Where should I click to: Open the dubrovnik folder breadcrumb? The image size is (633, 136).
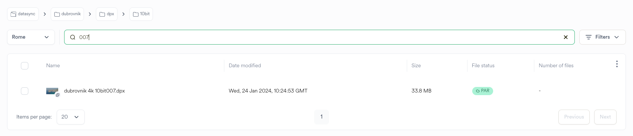coord(68,14)
